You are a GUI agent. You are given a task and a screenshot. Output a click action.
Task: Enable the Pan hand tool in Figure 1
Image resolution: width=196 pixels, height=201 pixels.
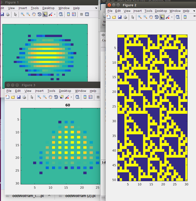pyautogui.click(x=34, y=14)
